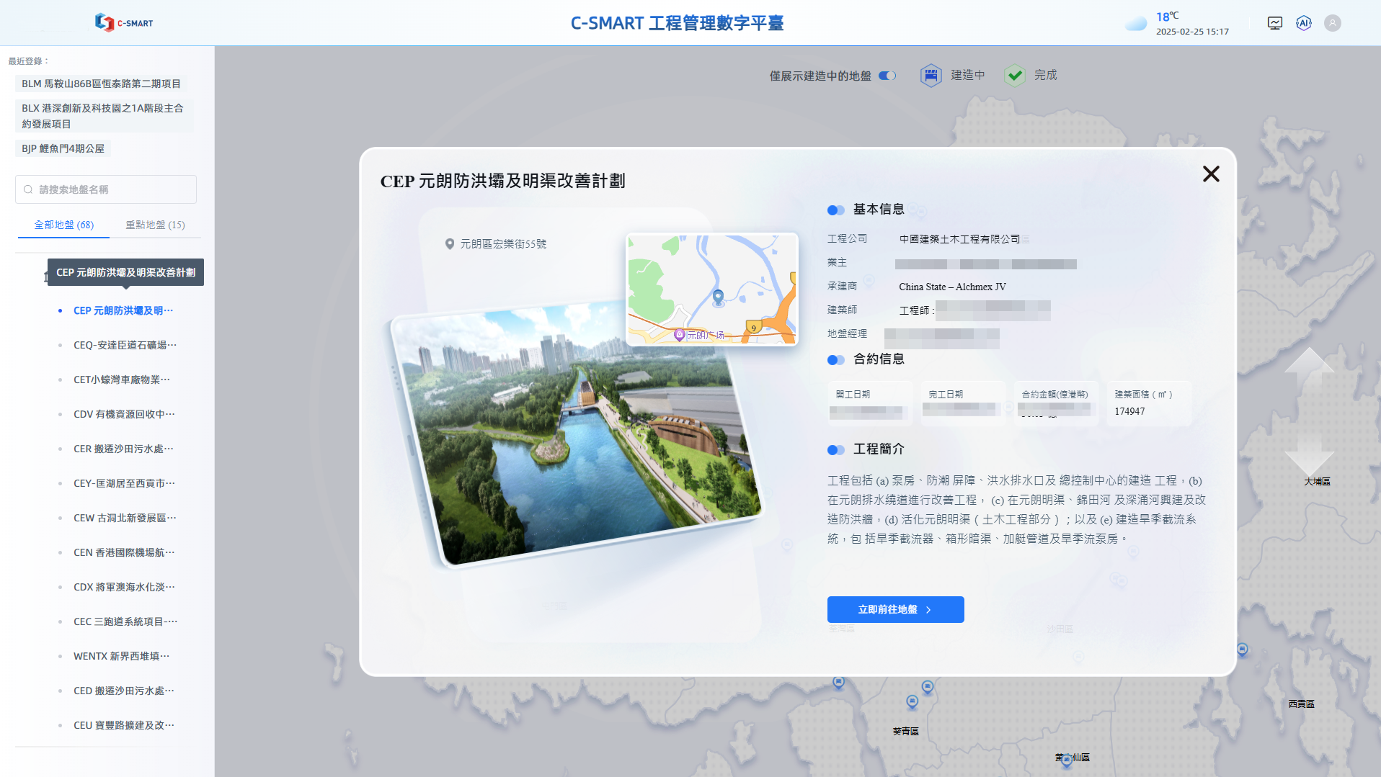
Task: Click the weather cloud icon
Action: (x=1137, y=24)
